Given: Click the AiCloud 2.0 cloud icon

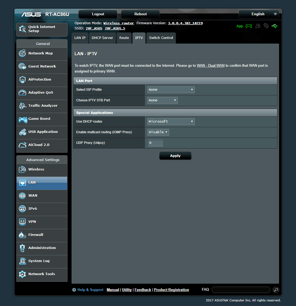Looking at the screenshot, I should click(x=22, y=145).
